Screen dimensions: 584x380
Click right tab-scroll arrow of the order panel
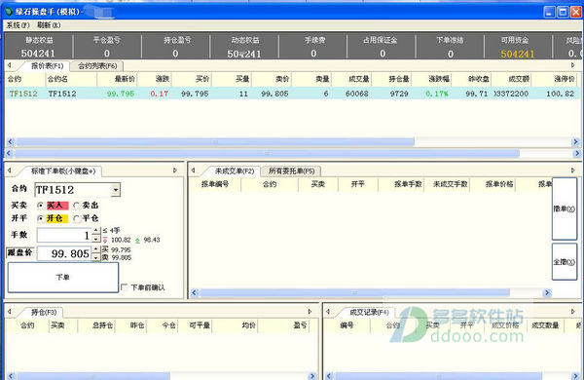pos(174,171)
